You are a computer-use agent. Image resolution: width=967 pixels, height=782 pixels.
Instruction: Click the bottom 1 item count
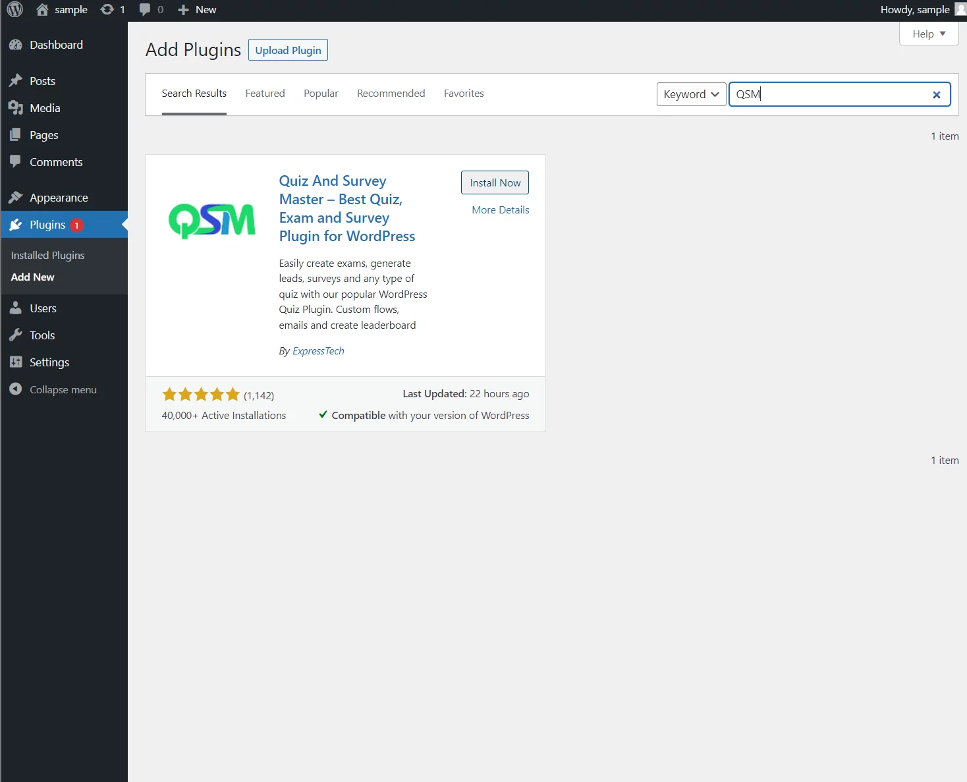click(x=945, y=461)
